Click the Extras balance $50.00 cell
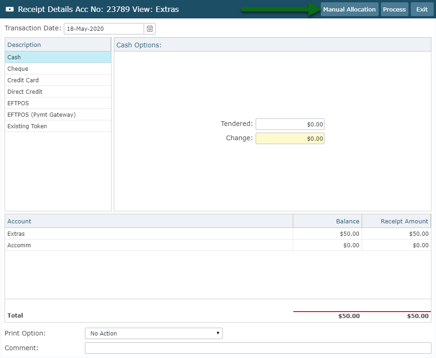The height and width of the screenshot is (358, 436). pos(328,234)
